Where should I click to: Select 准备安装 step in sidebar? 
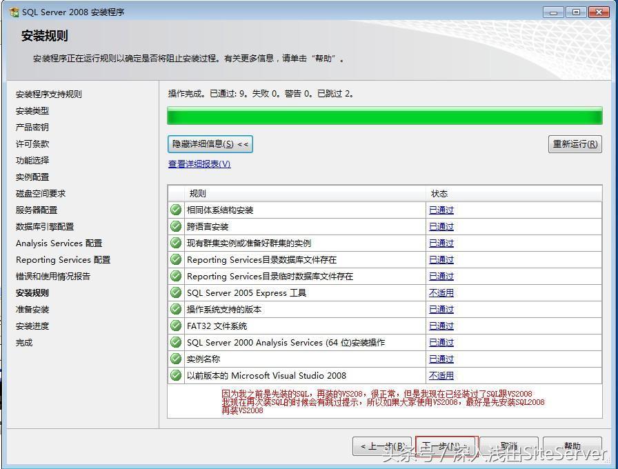click(32, 310)
